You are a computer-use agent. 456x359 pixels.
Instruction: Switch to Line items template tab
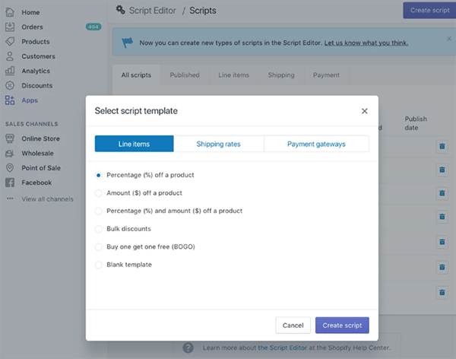point(134,144)
